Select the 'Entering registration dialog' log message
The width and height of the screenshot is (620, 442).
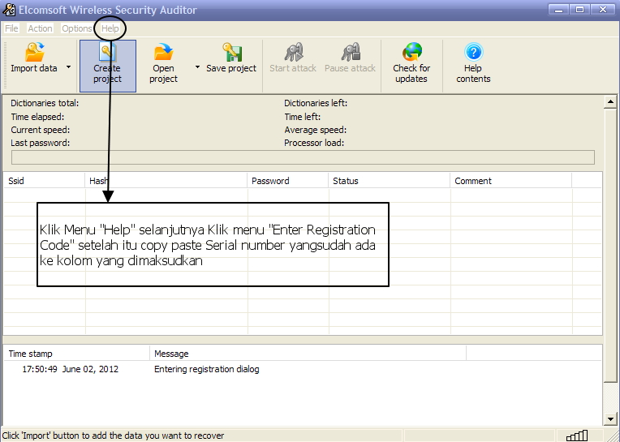[x=206, y=369]
